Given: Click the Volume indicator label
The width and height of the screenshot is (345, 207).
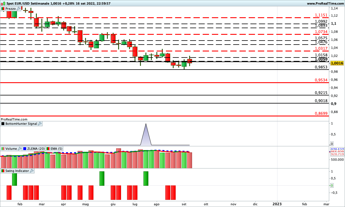Looking at the screenshot, I should (11, 149).
